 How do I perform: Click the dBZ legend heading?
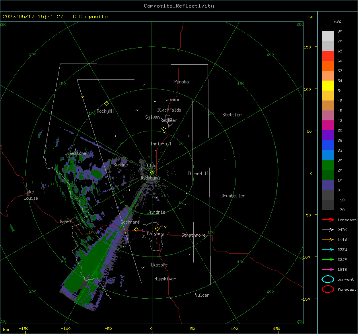click(x=337, y=21)
